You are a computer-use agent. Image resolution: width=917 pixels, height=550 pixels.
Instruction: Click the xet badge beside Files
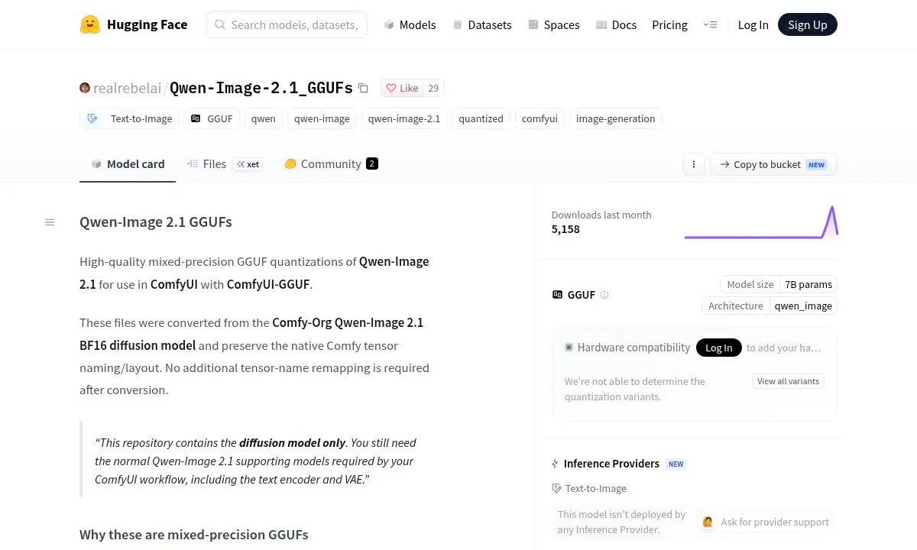(x=248, y=164)
